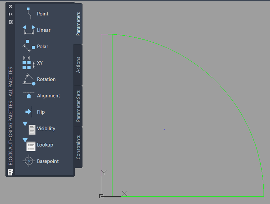Select the Flip parameter icon

pyautogui.click(x=29, y=112)
